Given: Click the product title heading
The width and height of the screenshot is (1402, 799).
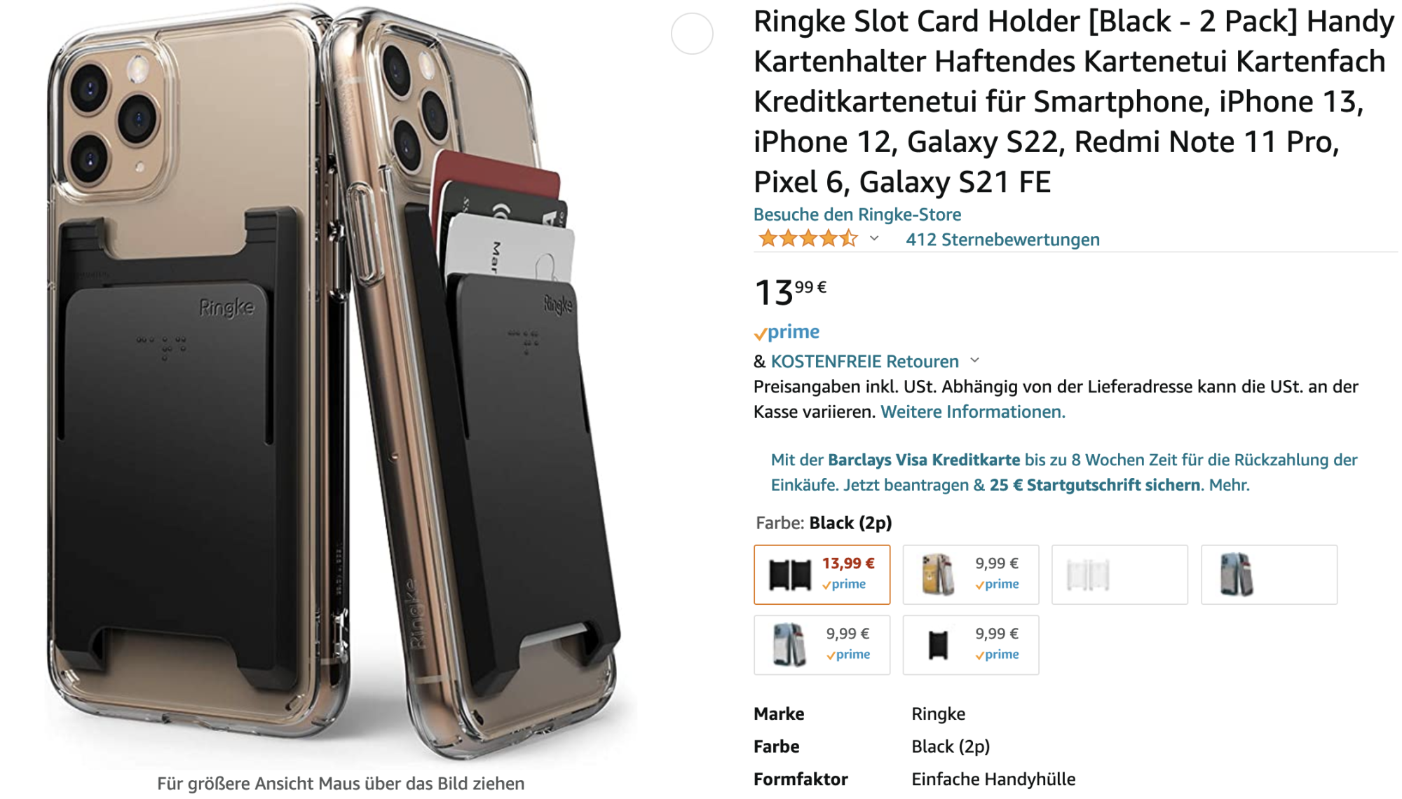Looking at the screenshot, I should click(x=1073, y=102).
